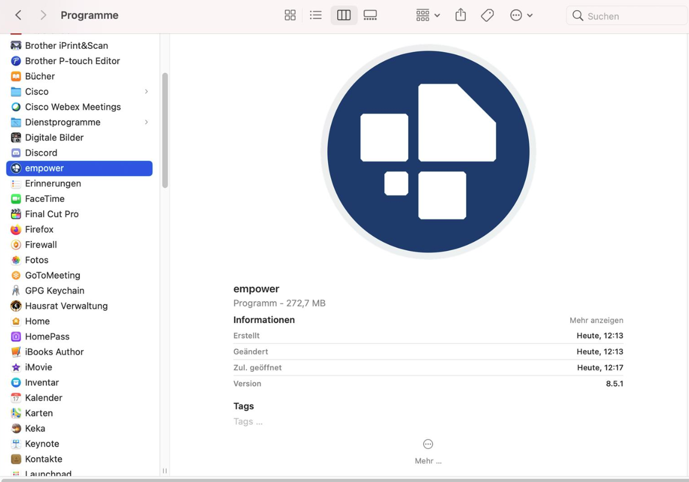Select the Cisco folder name
Image resolution: width=689 pixels, height=482 pixels.
coord(37,92)
